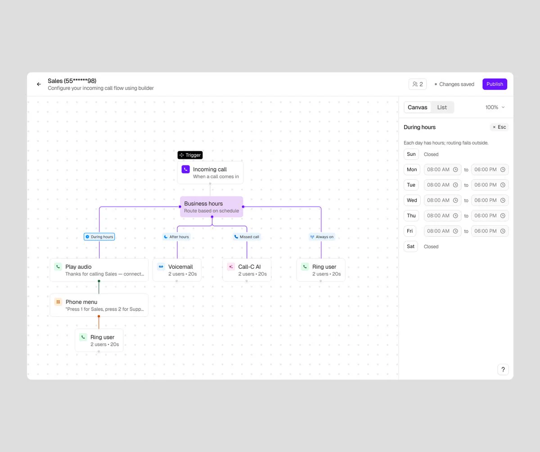Screen dimensions: 540x452
Task: Select the Trigger tag above Incoming call
Action: click(x=190, y=155)
